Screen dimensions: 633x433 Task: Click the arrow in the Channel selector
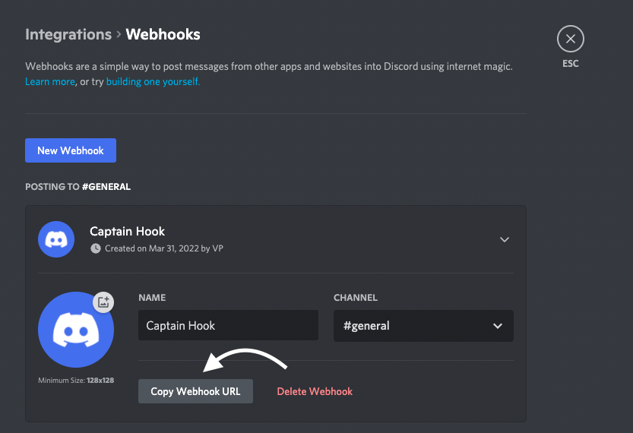click(498, 326)
